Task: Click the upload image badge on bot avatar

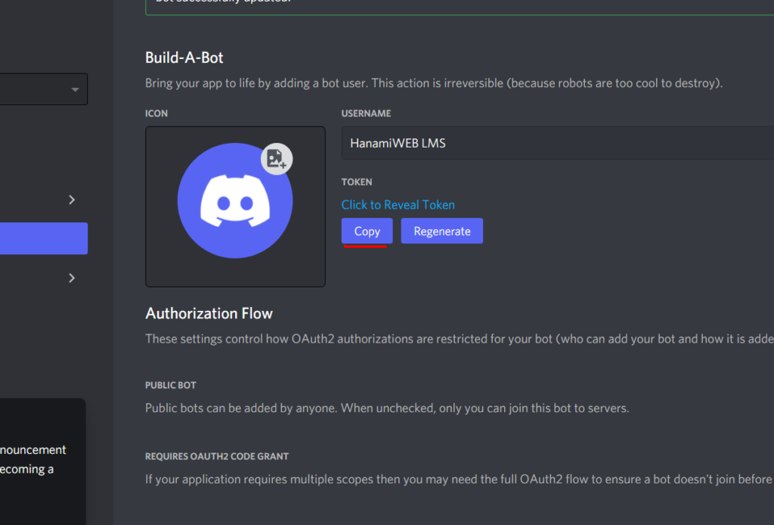Action: [277, 159]
